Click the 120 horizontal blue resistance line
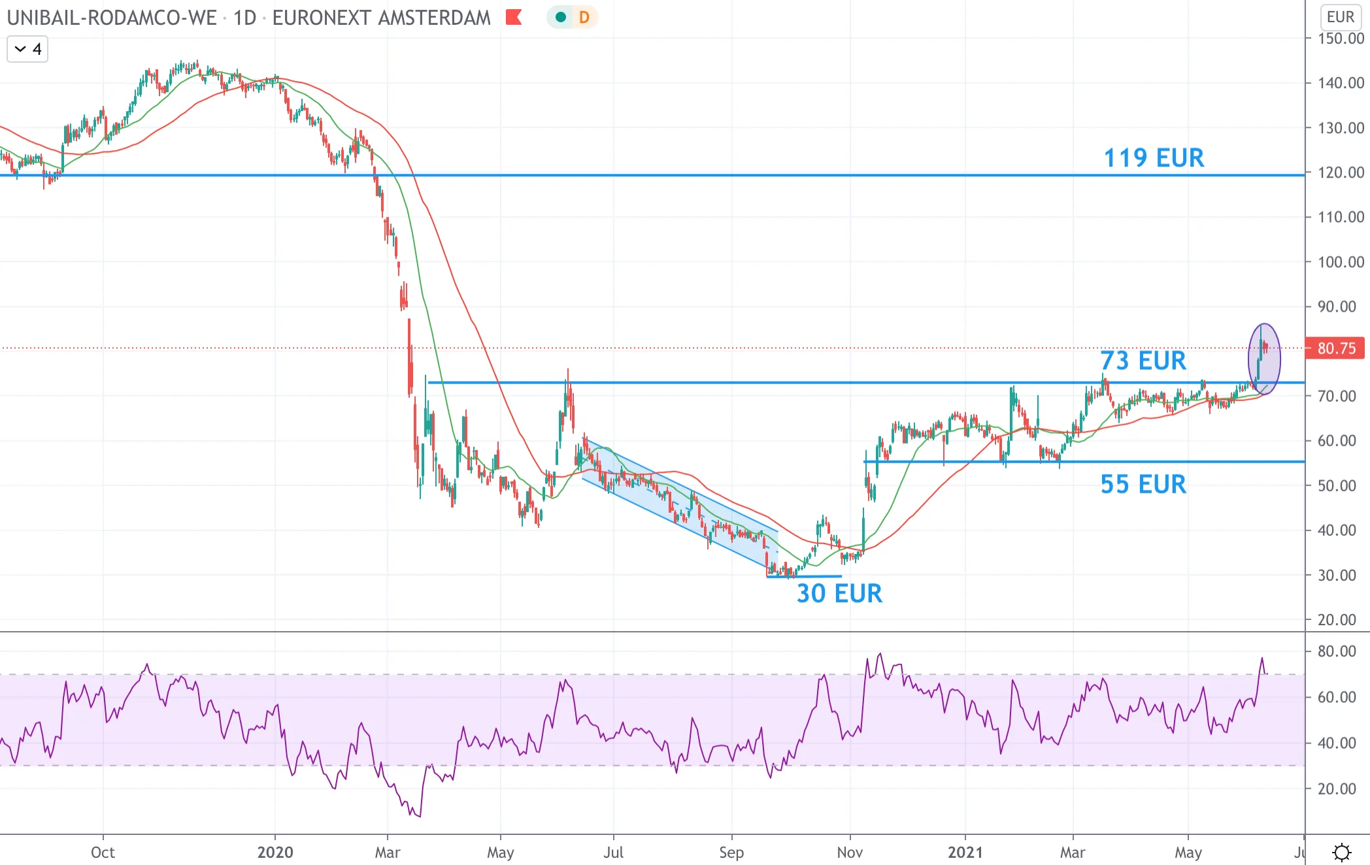 [x=654, y=175]
